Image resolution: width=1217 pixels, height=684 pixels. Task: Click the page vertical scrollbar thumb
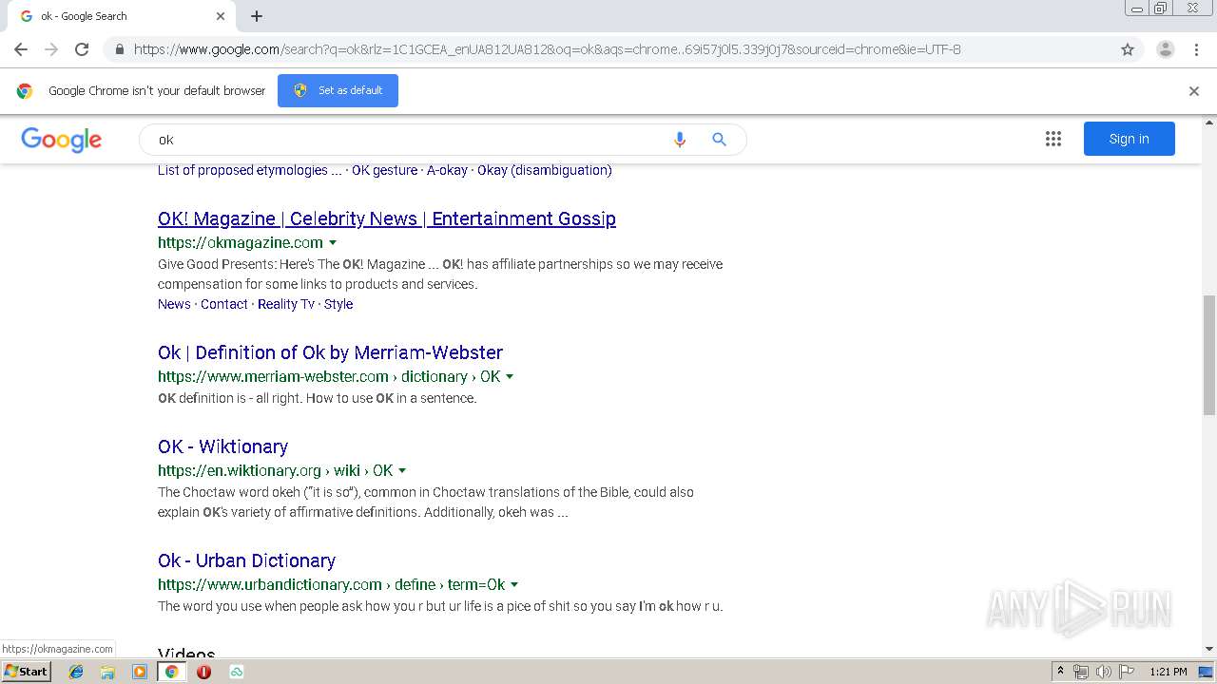pos(1209,355)
